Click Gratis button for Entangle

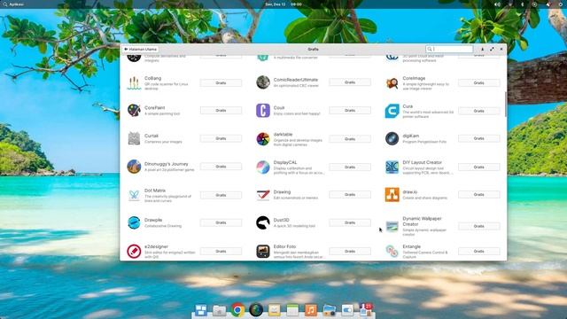(478, 251)
